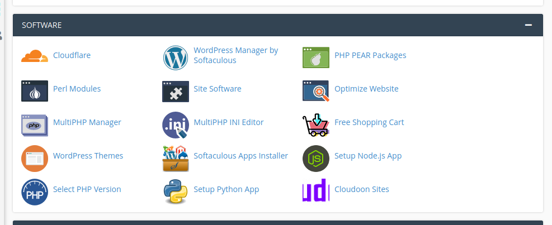Select the Site Software link
This screenshot has width=552, height=225.
pyautogui.click(x=218, y=89)
